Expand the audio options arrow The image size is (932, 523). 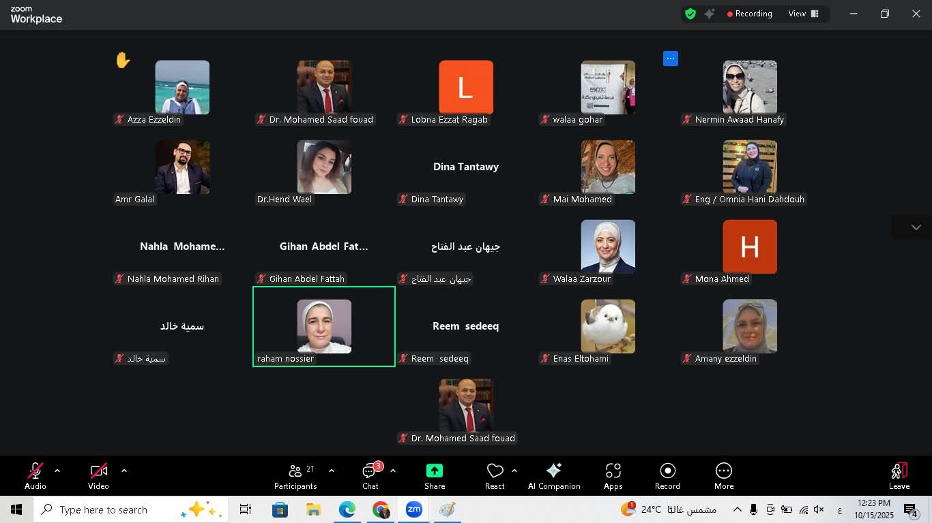coord(57,470)
